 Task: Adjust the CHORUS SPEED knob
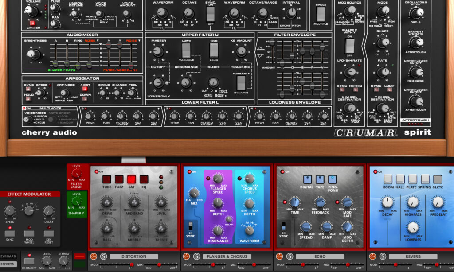point(249,178)
